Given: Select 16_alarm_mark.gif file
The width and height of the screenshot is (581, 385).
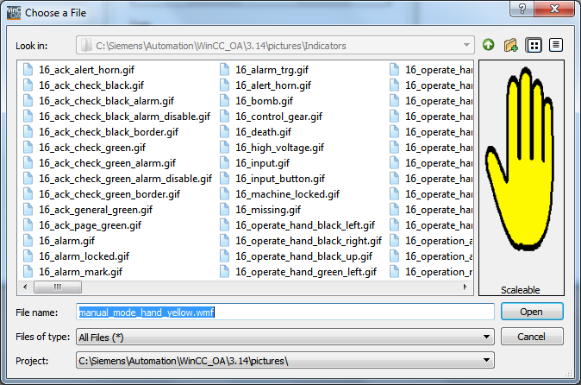Looking at the screenshot, I should point(80,272).
